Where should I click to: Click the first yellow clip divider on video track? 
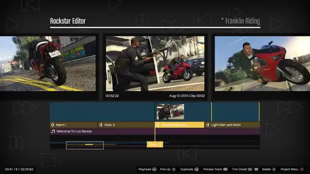[211, 112]
